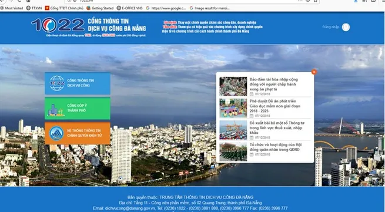Viewport: 385px width, 212px height.
Task: Click date 07/12/2018 under first article
Action: point(263,94)
